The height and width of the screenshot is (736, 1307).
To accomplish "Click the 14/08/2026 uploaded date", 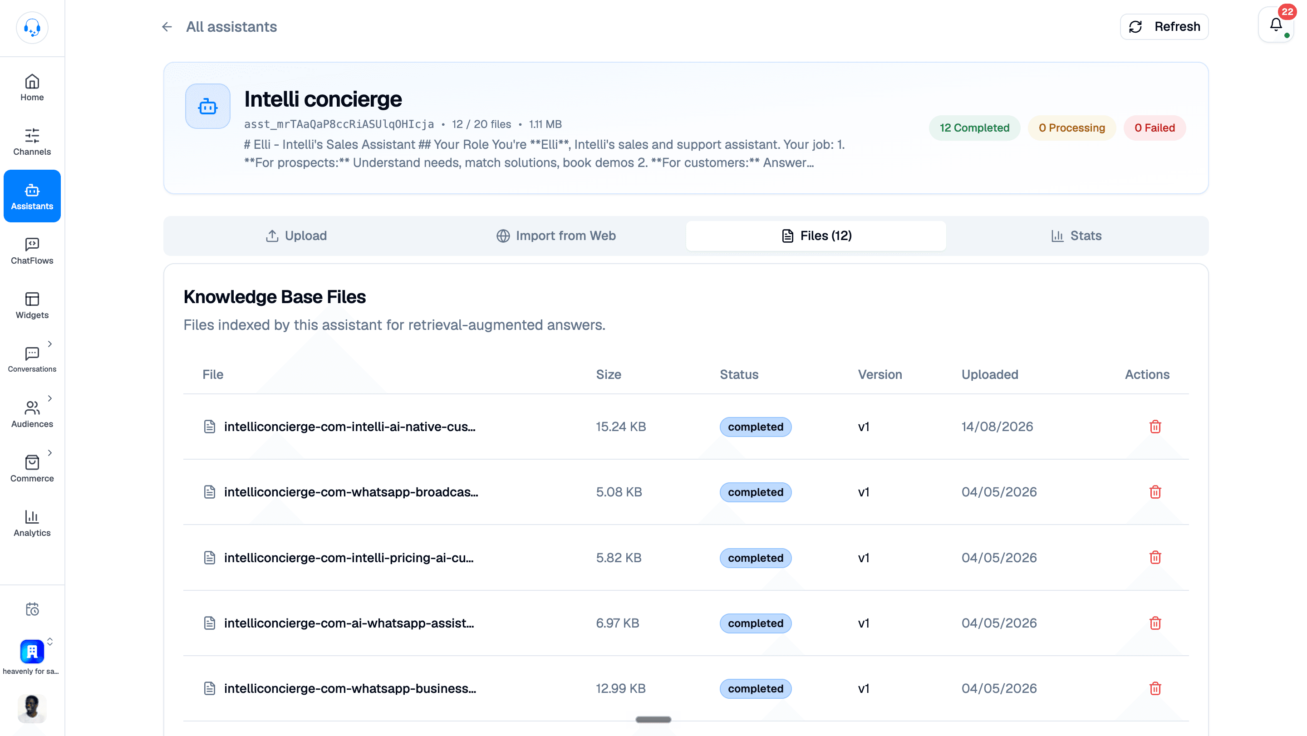I will pyautogui.click(x=997, y=427).
